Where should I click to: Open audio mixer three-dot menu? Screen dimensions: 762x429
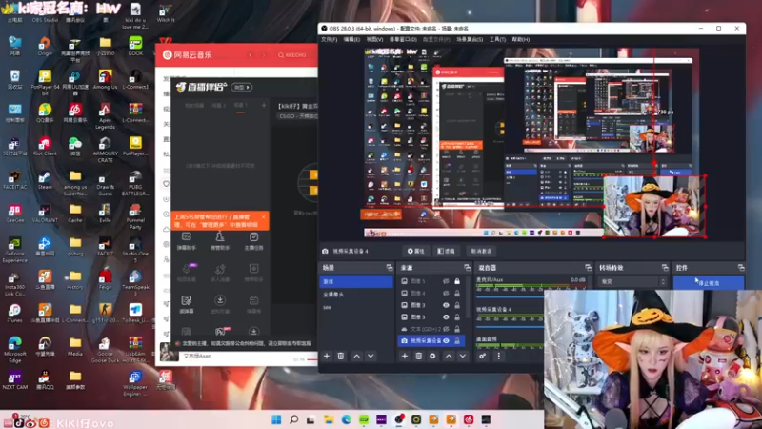(x=498, y=356)
